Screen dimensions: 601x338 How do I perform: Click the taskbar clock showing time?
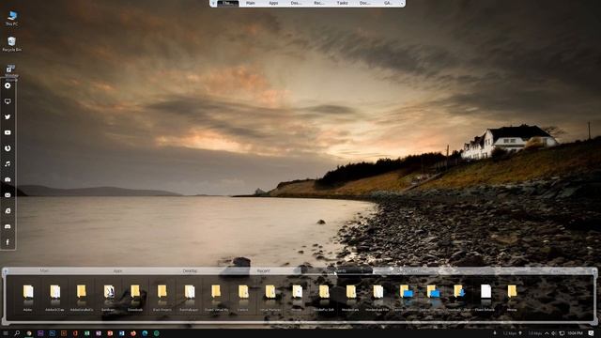pos(575,333)
